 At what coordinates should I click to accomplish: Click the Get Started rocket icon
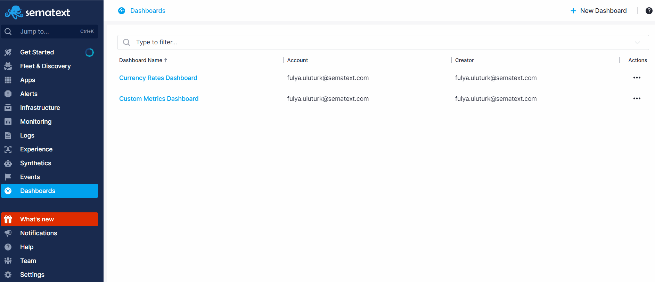click(x=8, y=52)
